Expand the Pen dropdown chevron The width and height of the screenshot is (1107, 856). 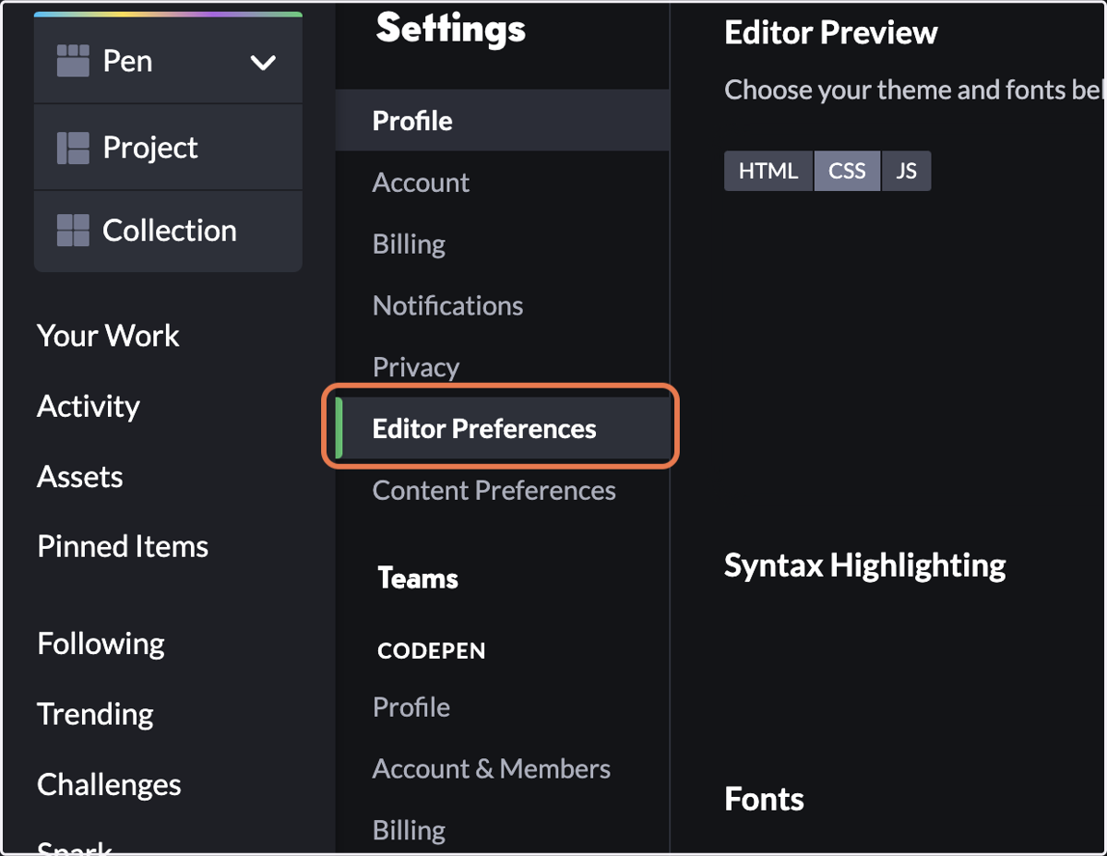[x=264, y=63]
